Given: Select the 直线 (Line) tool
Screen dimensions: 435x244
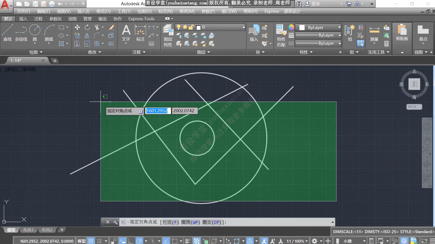Looking at the screenshot, I should point(7,33).
